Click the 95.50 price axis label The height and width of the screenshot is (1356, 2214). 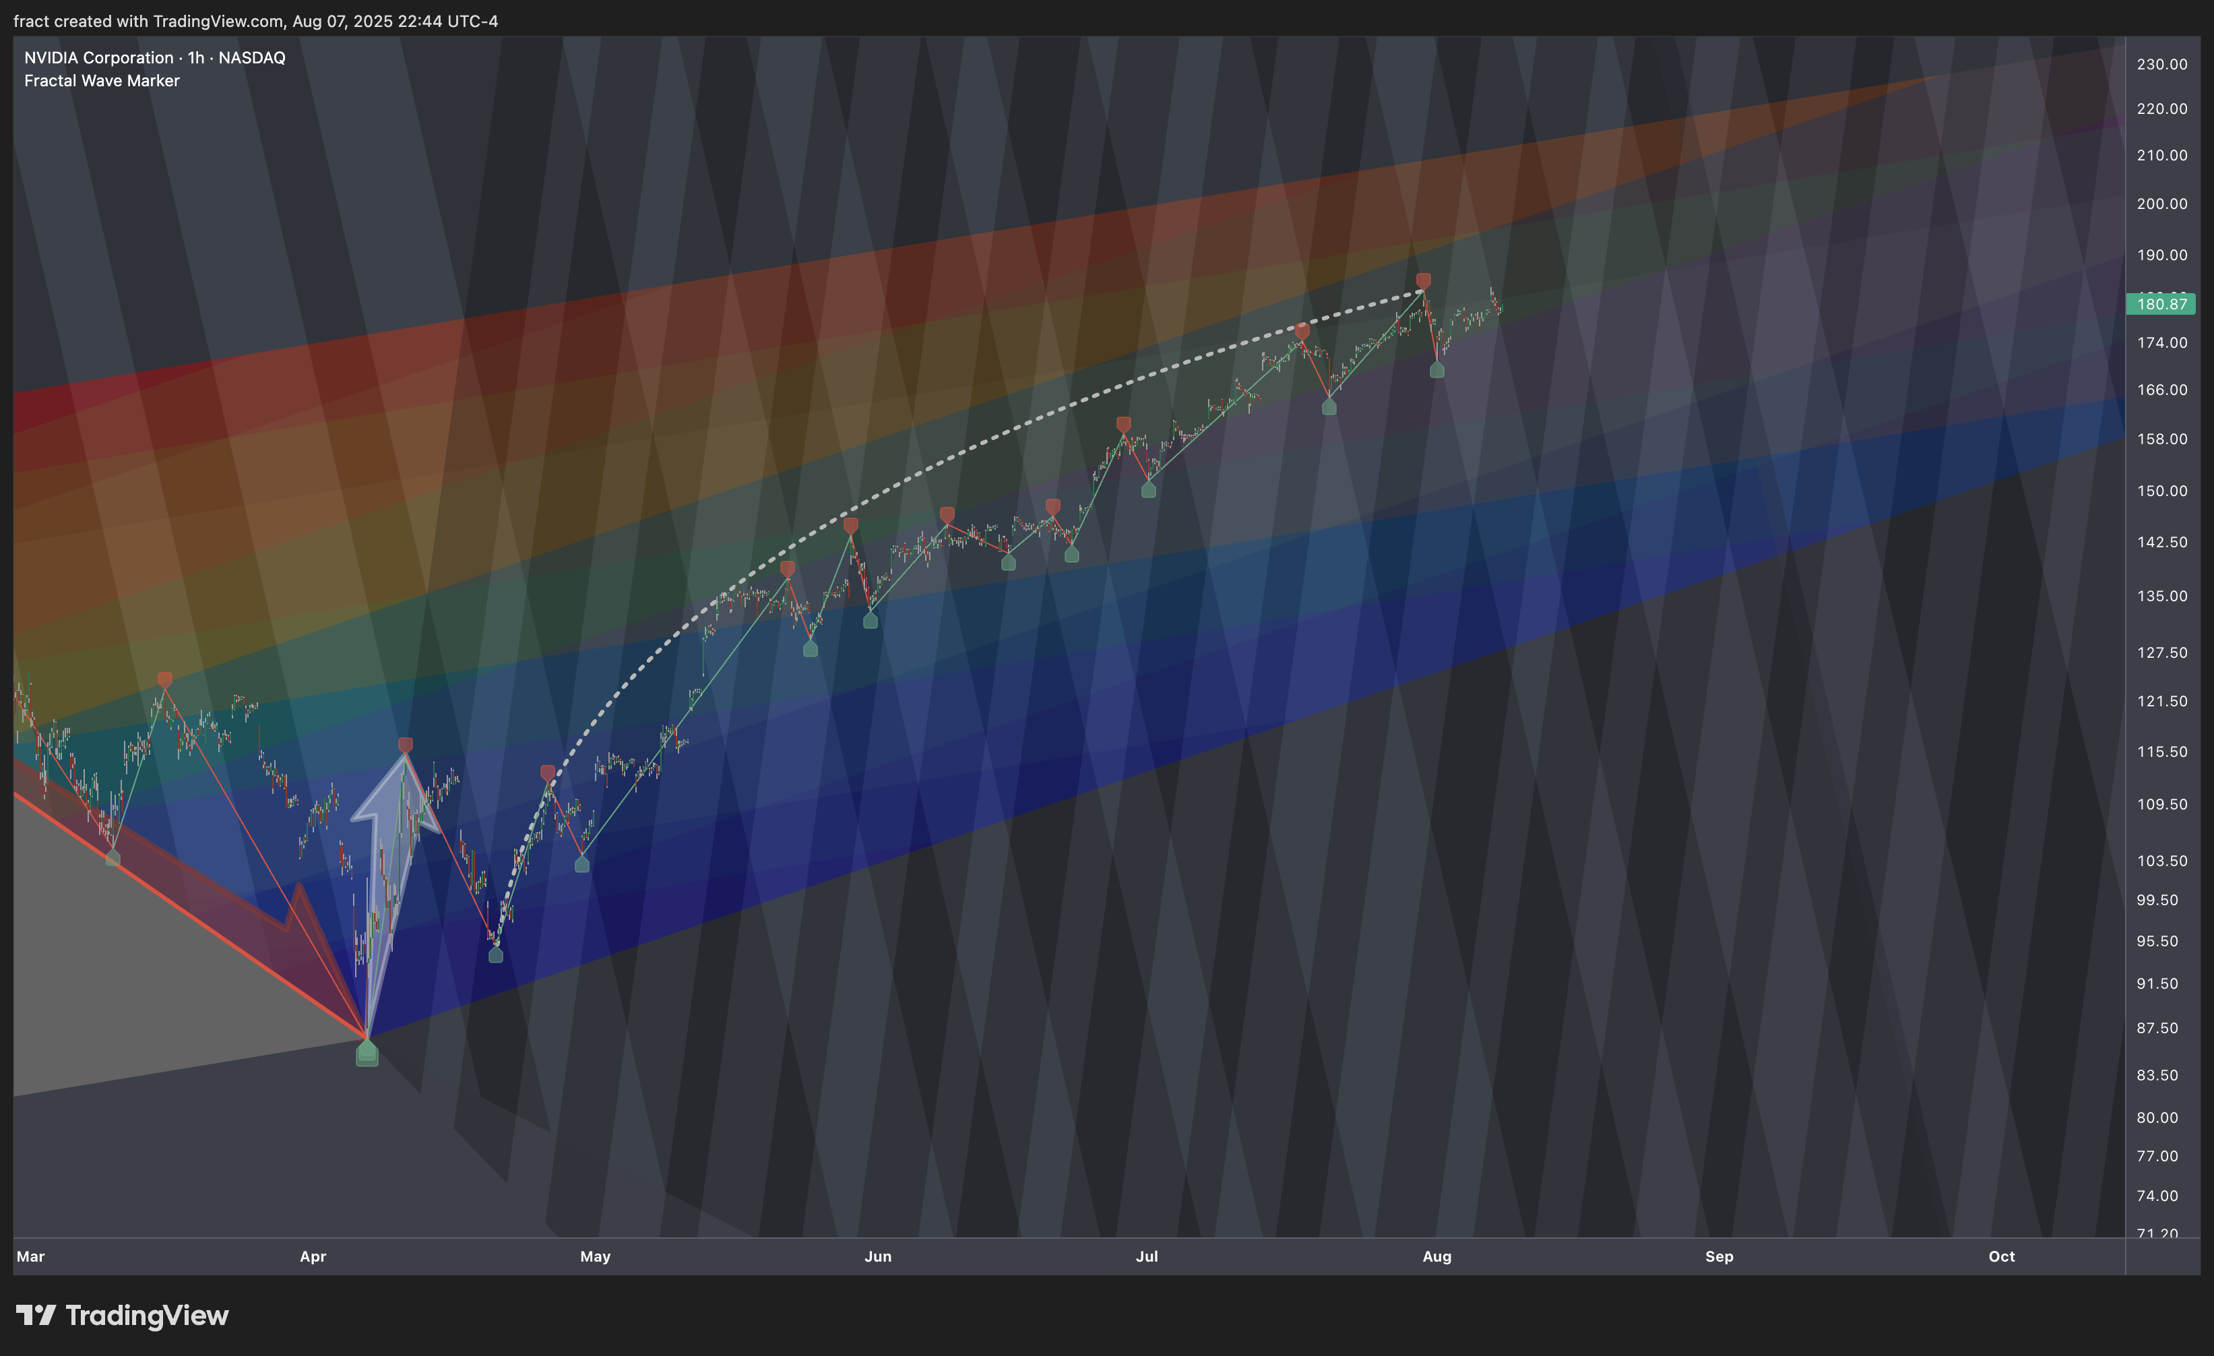(2157, 942)
